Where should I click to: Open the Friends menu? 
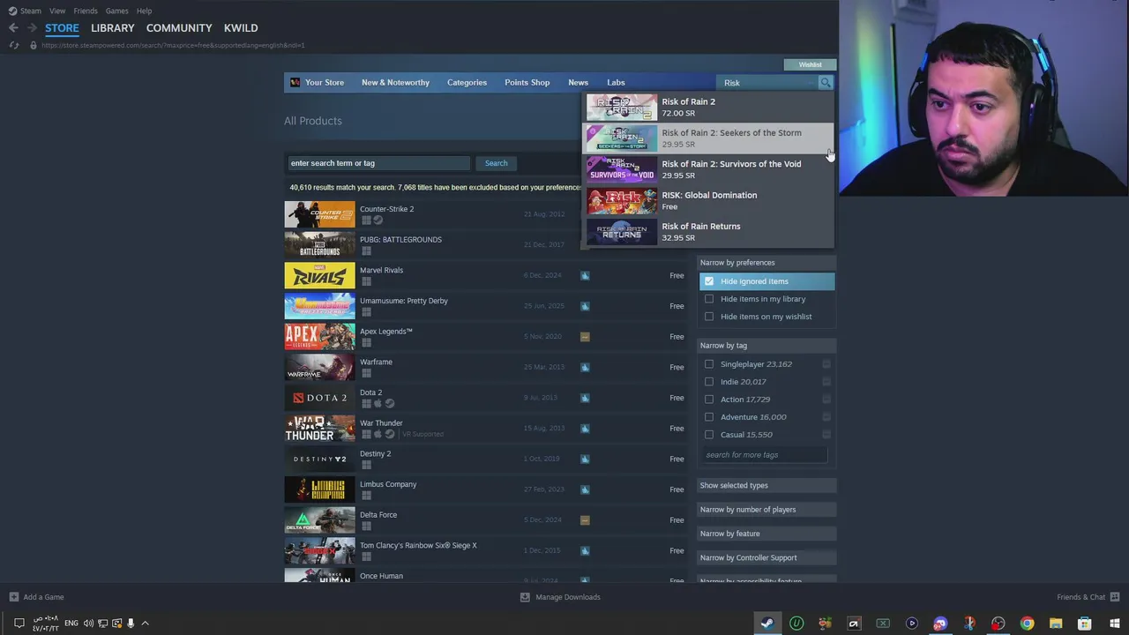[x=86, y=11]
